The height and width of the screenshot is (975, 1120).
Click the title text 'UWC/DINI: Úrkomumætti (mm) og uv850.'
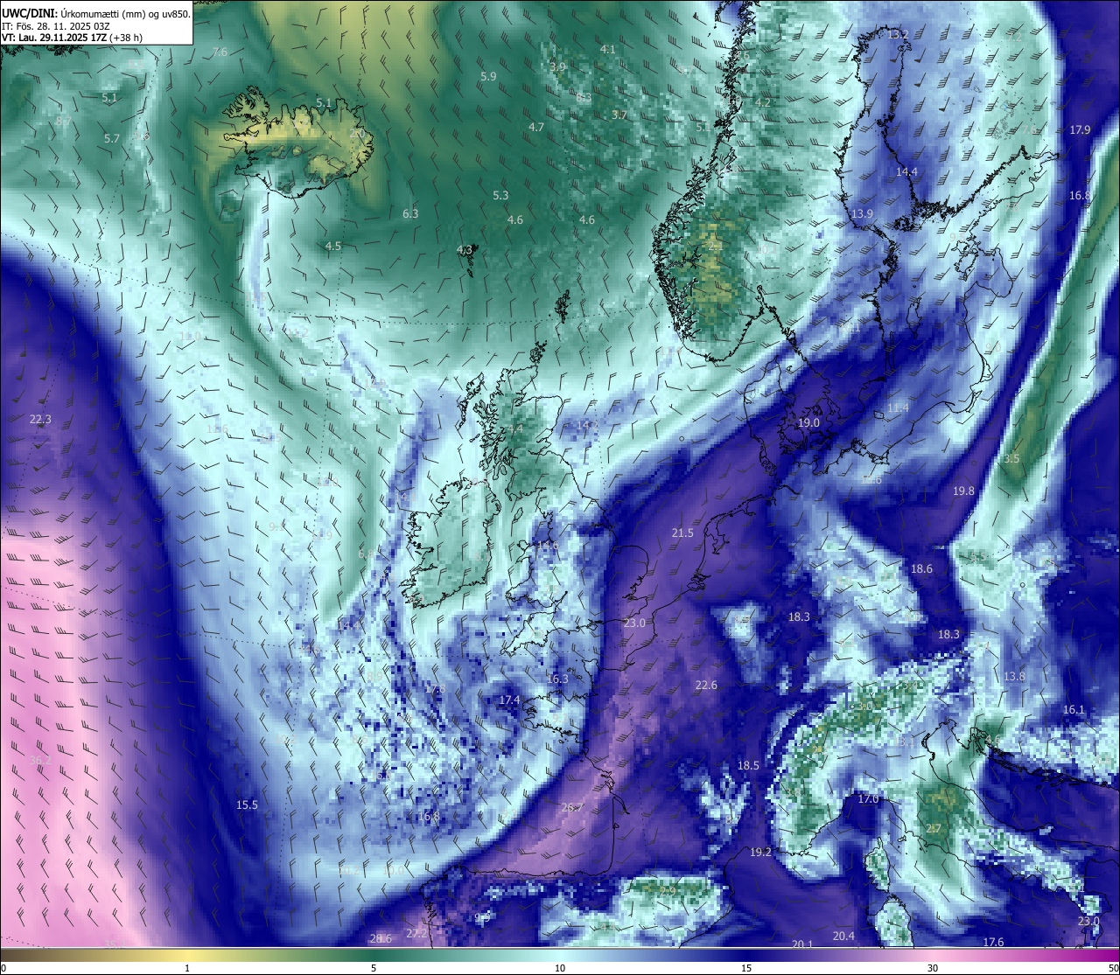95,13
